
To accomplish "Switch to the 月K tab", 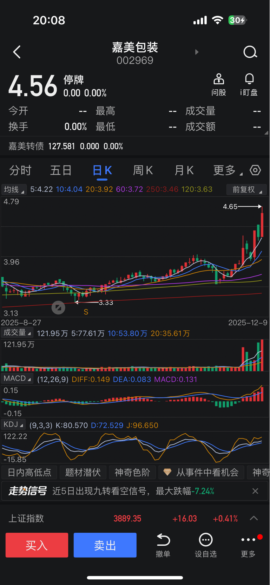I will [x=184, y=170].
